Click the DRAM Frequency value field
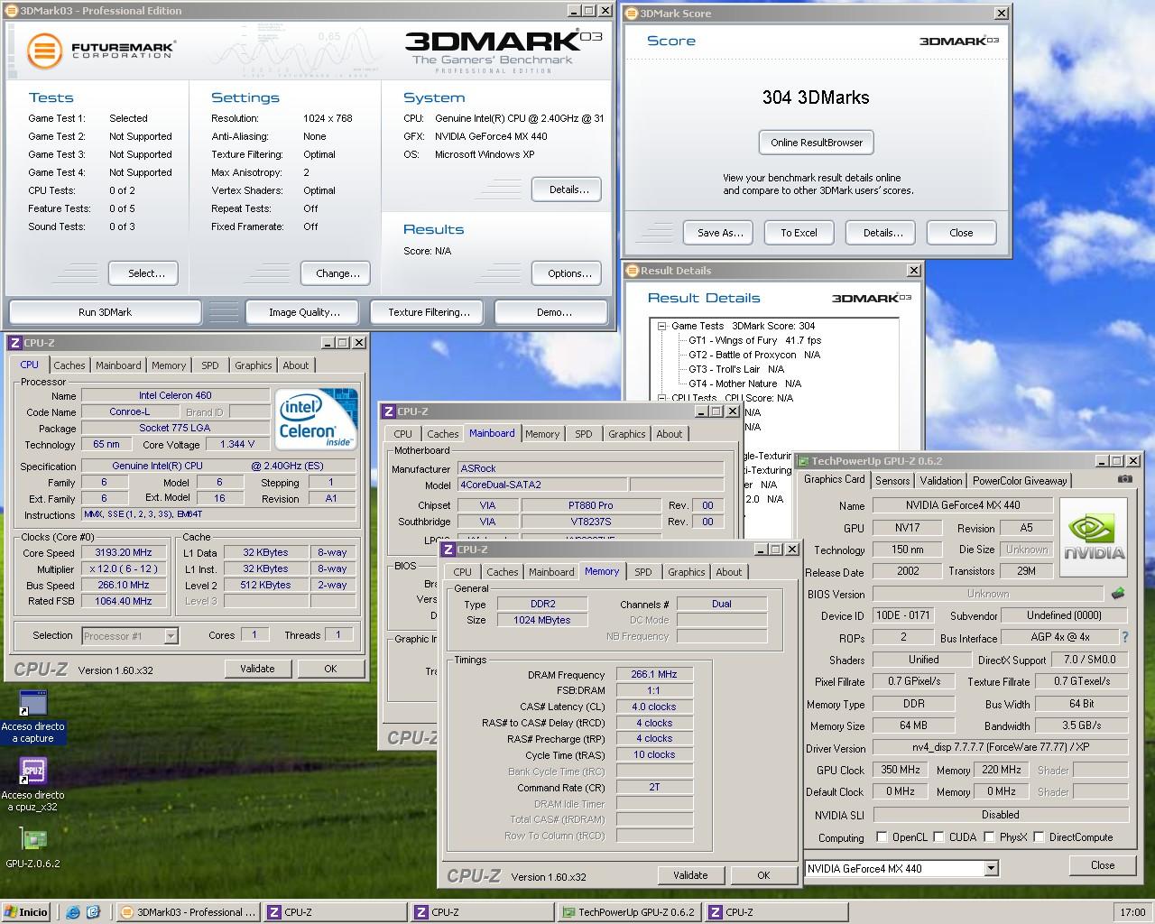Image resolution: width=1155 pixels, height=924 pixels. [x=654, y=674]
